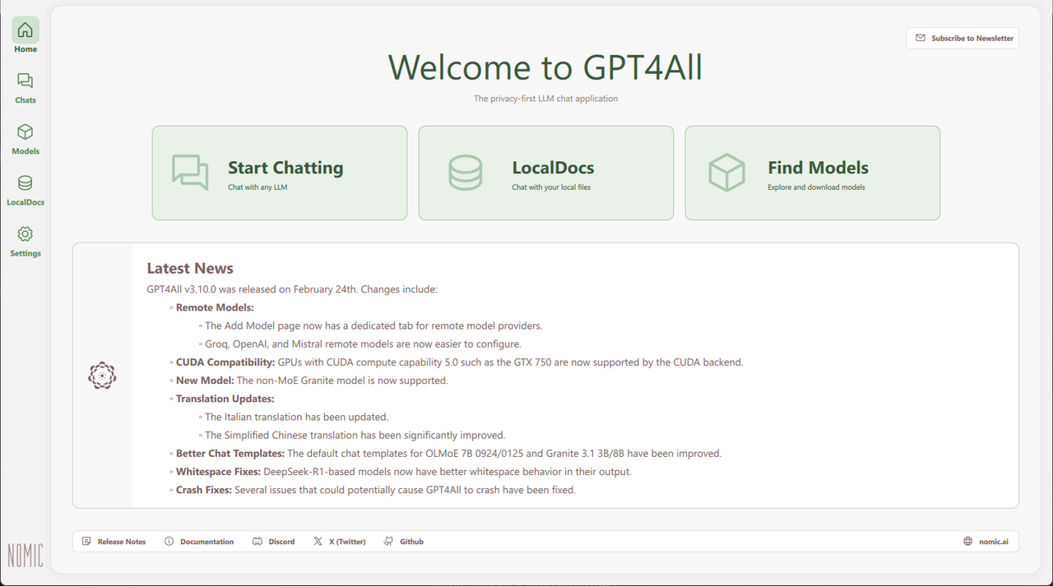The image size is (1053, 586).
Task: Click the 'Remote Models:' news item
Action: 215,307
